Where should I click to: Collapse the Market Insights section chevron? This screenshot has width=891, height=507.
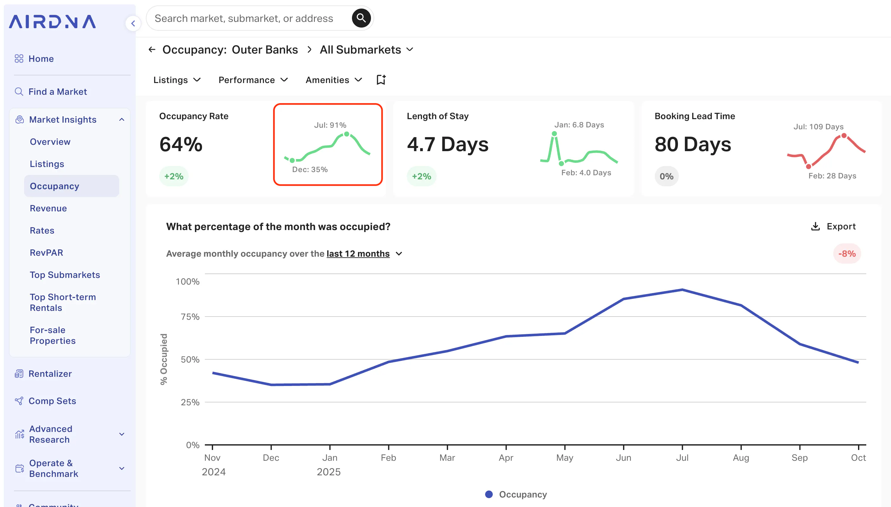click(122, 119)
